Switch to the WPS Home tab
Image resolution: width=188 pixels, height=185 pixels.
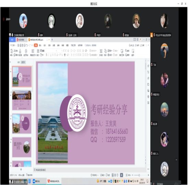(12, 39)
